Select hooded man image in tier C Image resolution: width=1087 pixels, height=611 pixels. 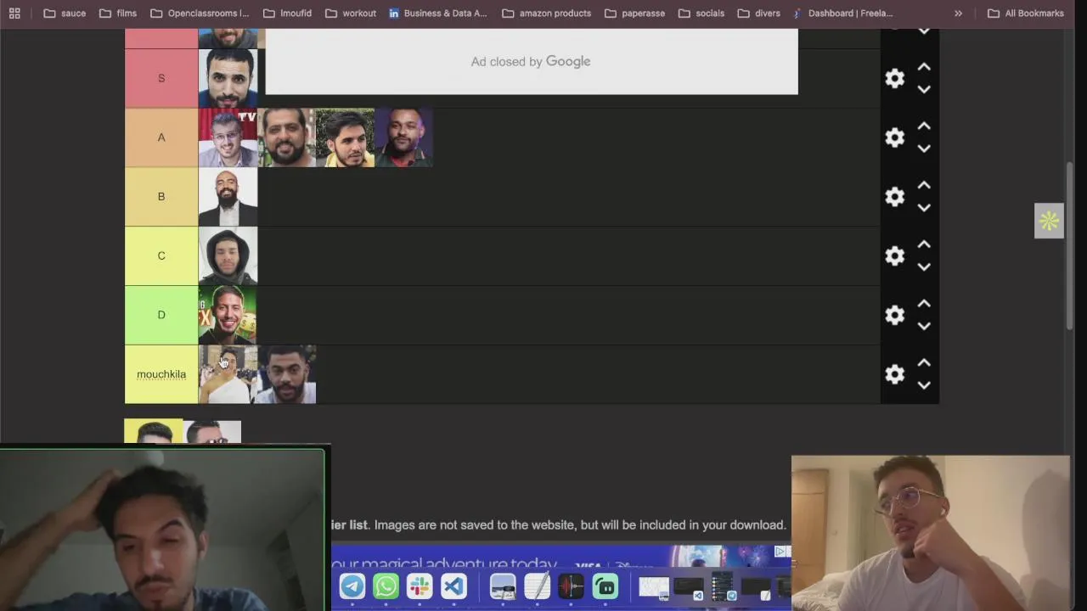228,256
